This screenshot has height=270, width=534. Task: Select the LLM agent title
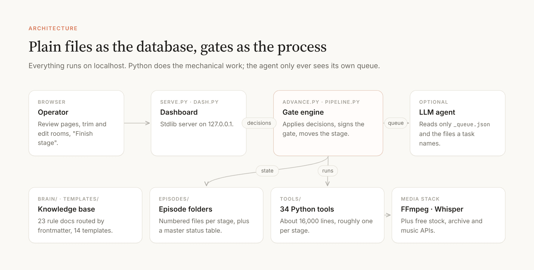(437, 112)
